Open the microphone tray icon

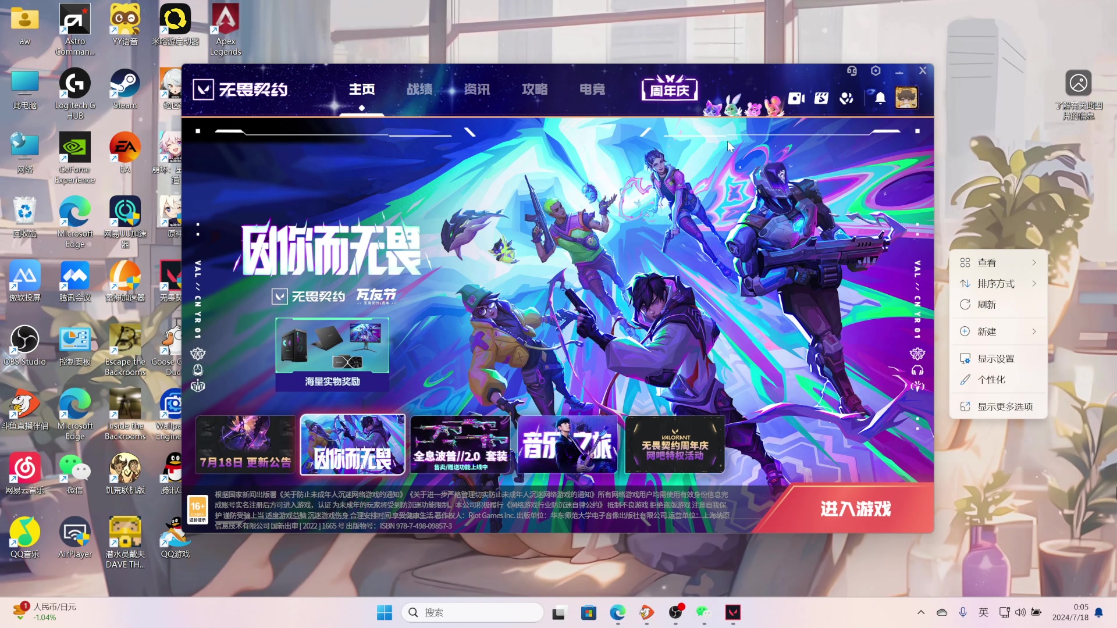click(963, 612)
